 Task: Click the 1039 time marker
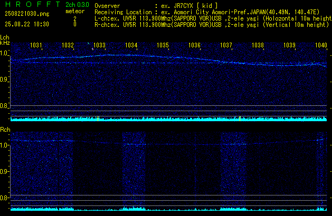(289, 45)
